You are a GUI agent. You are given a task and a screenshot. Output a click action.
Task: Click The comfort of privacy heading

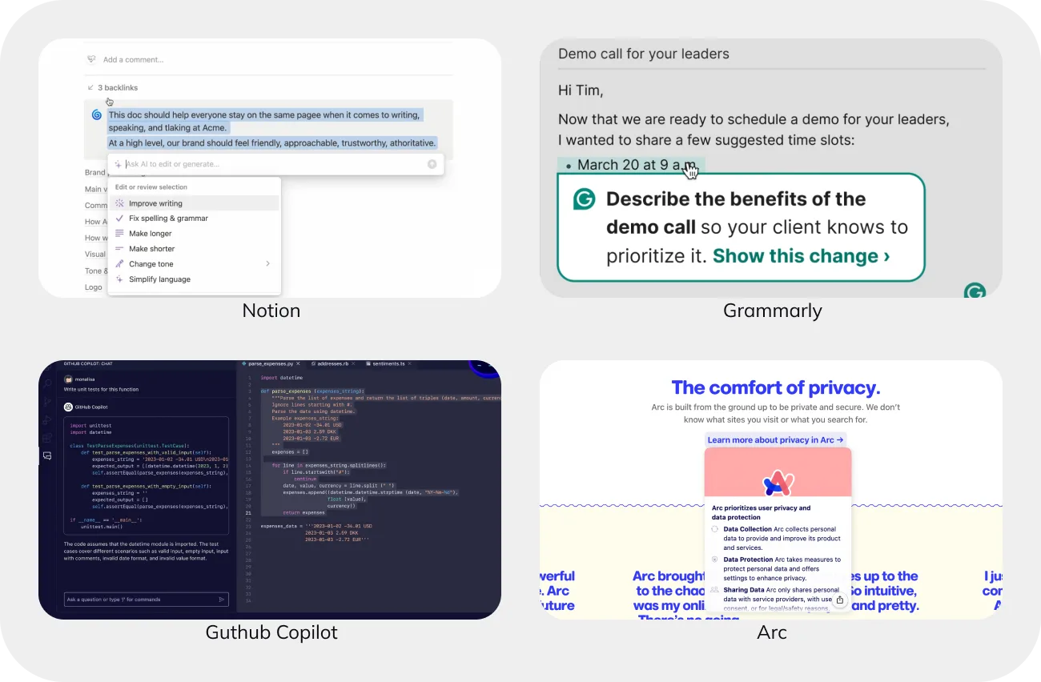[776, 387]
